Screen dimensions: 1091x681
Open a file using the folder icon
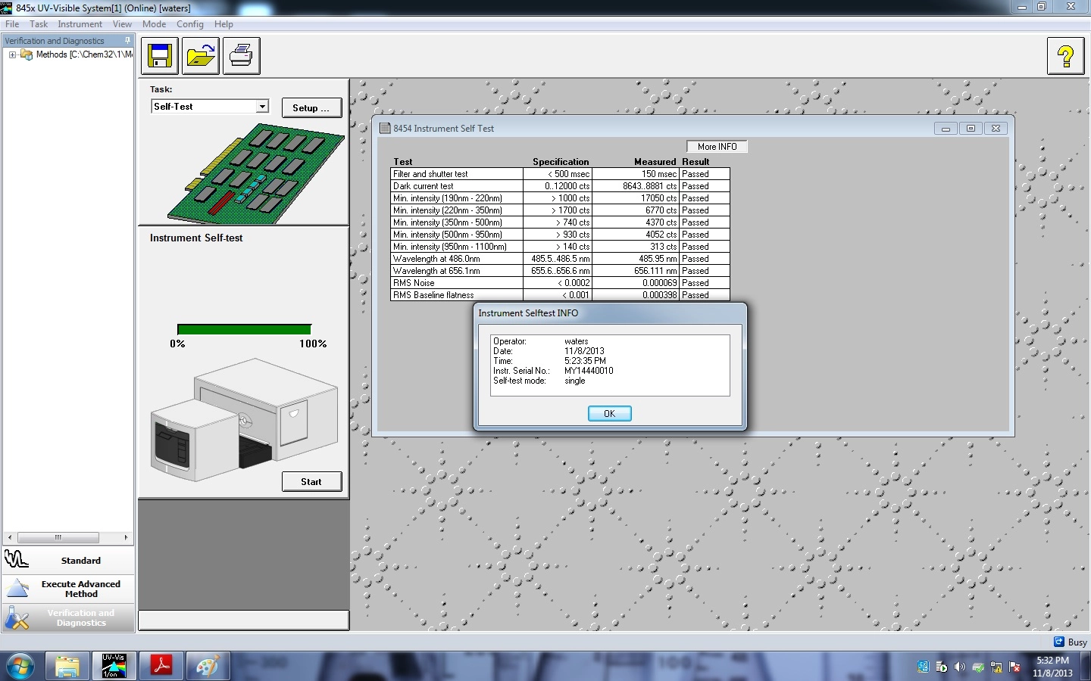[x=201, y=56]
